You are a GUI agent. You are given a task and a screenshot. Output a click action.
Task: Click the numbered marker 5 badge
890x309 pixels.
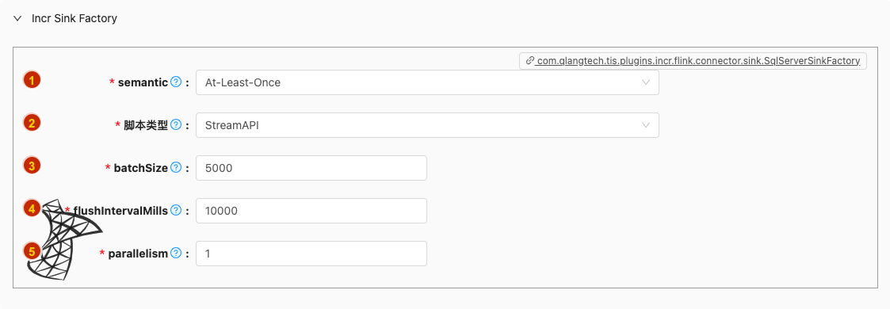(31, 251)
